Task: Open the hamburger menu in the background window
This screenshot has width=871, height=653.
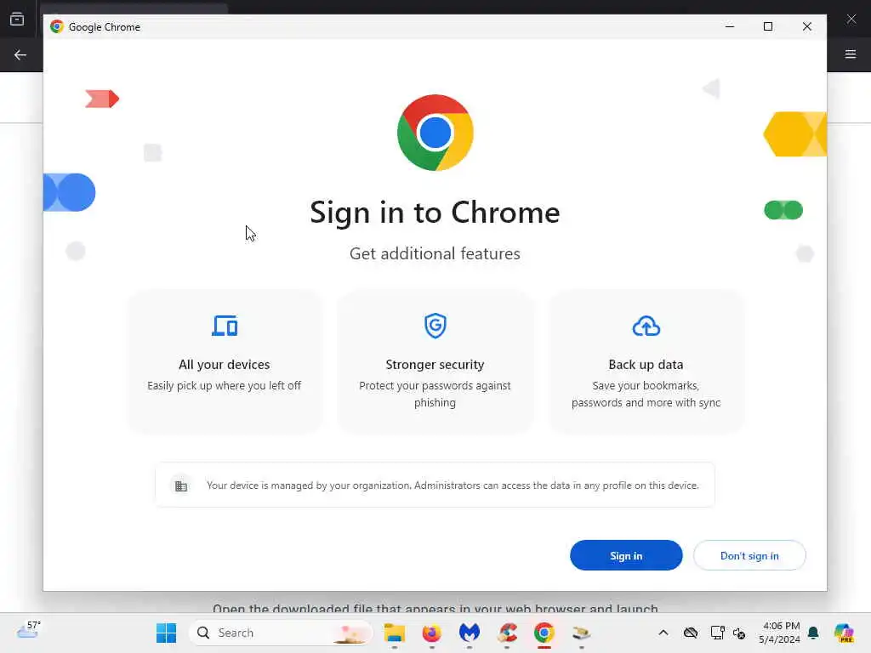Action: 851,54
